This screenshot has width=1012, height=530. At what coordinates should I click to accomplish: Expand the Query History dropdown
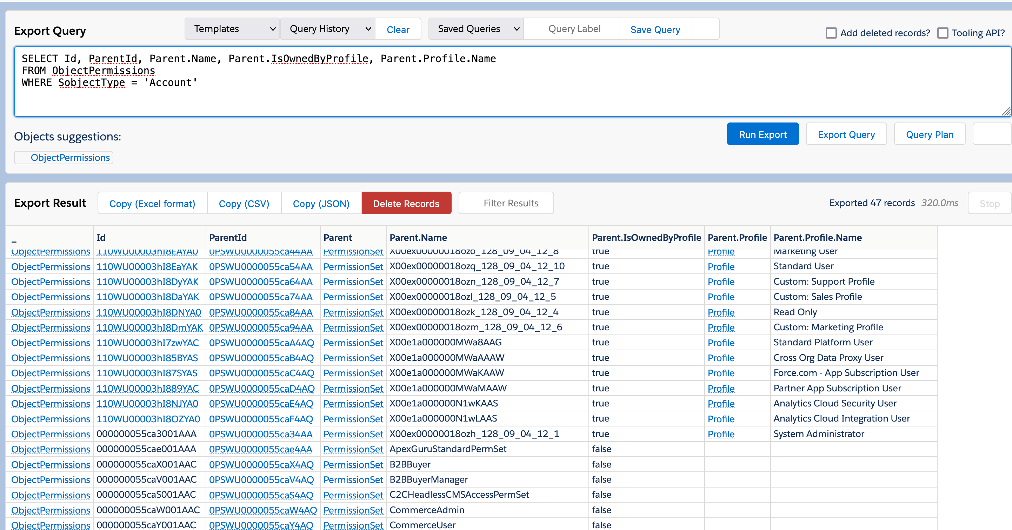328,29
